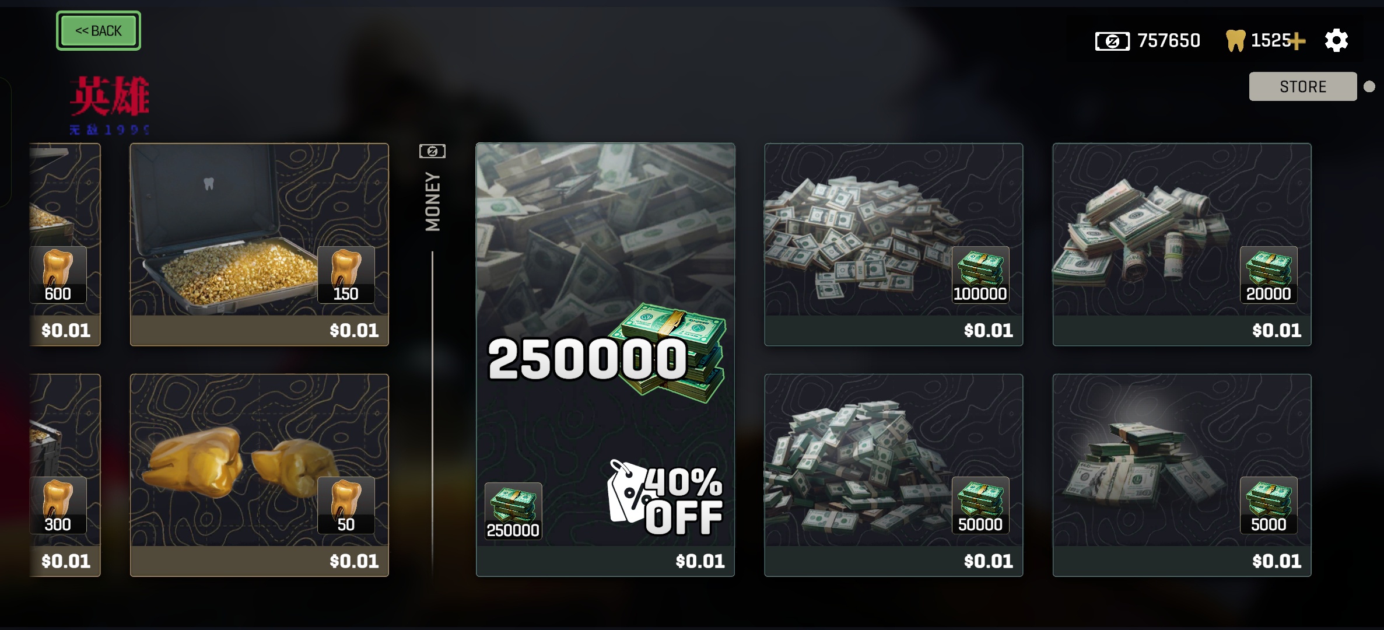Buy the 300 gold teeth pack

pyautogui.click(x=65, y=475)
